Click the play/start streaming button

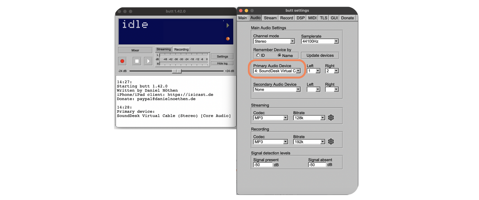(x=148, y=61)
